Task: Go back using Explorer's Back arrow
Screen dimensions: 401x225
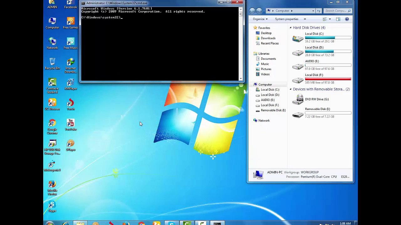Action: (x=252, y=11)
